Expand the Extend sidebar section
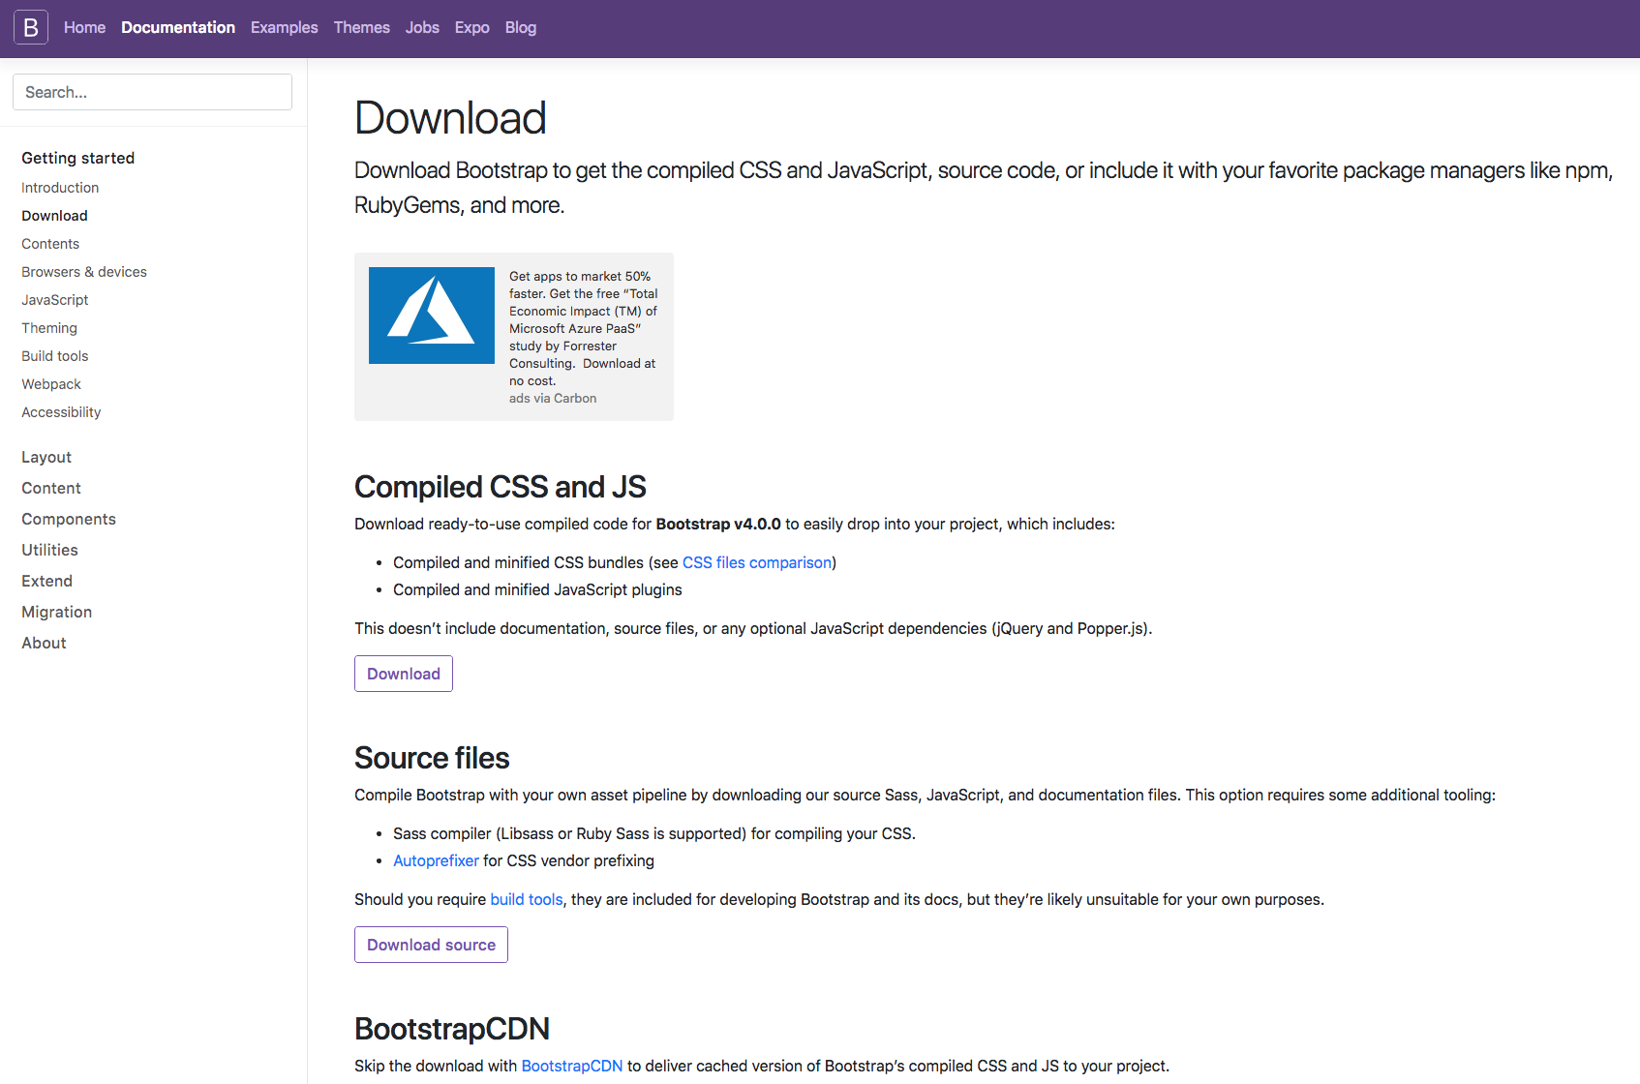The height and width of the screenshot is (1084, 1640). (x=46, y=581)
